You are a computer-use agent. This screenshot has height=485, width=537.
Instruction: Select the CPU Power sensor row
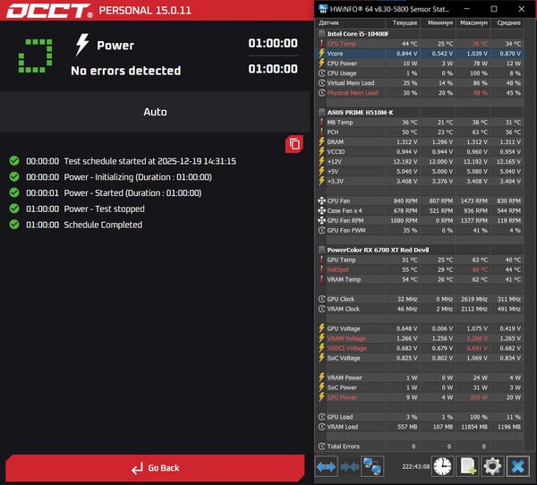(420, 64)
